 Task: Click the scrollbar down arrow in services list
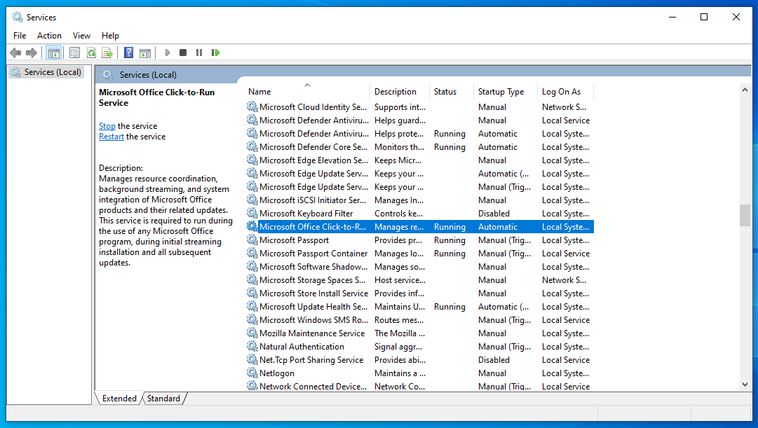tap(745, 385)
